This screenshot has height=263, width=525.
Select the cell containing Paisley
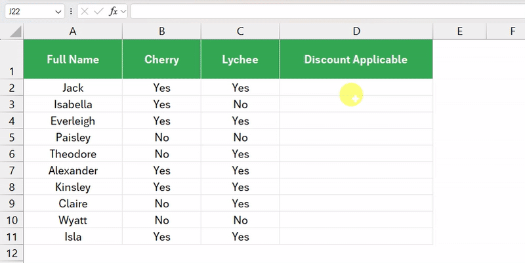(x=73, y=137)
